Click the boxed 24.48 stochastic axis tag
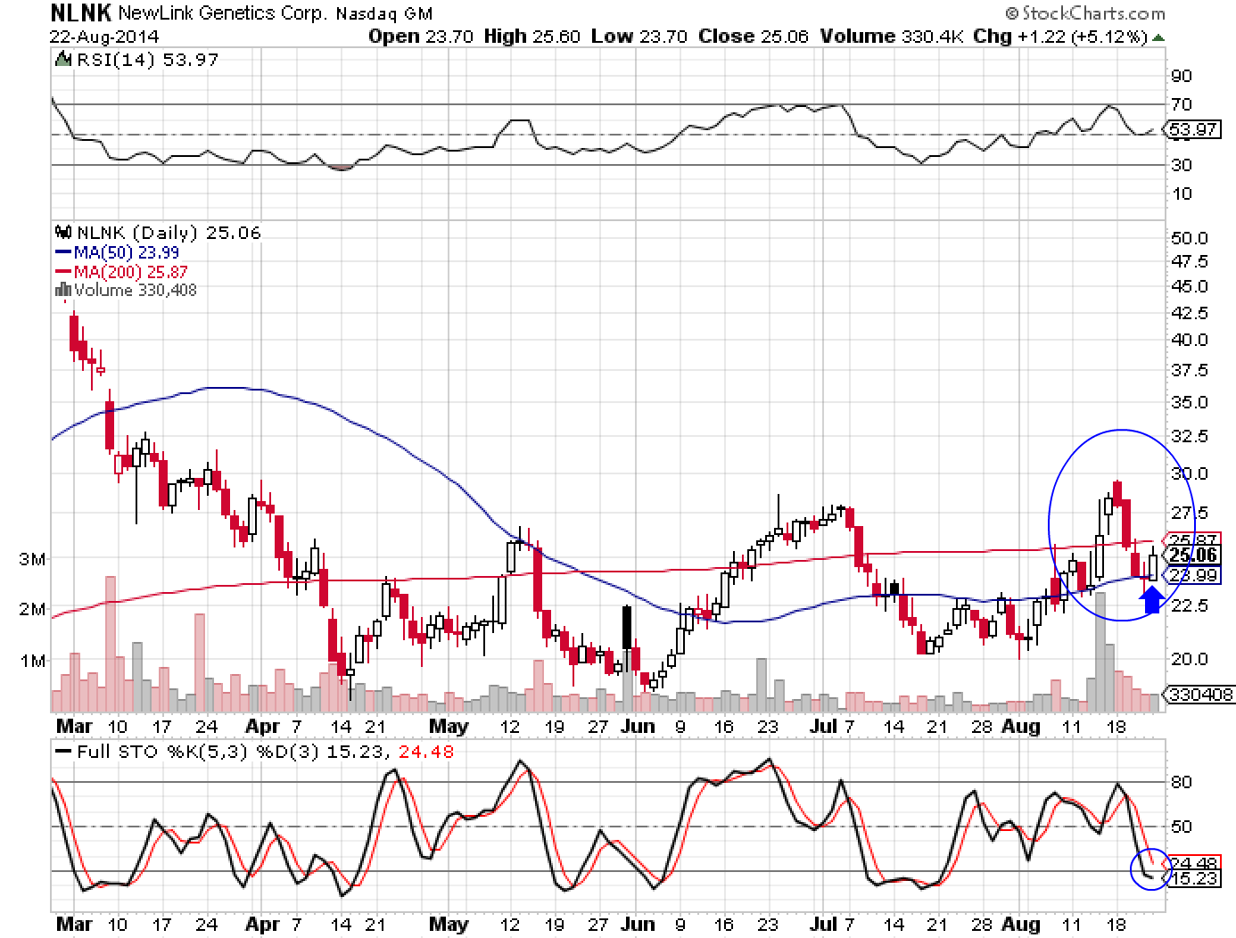 [x=1193, y=862]
